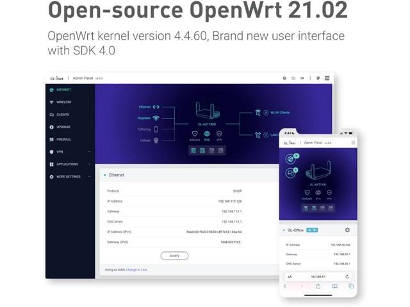Go to the UPGRADE sidebar item
The image size is (410, 307).
[63, 127]
